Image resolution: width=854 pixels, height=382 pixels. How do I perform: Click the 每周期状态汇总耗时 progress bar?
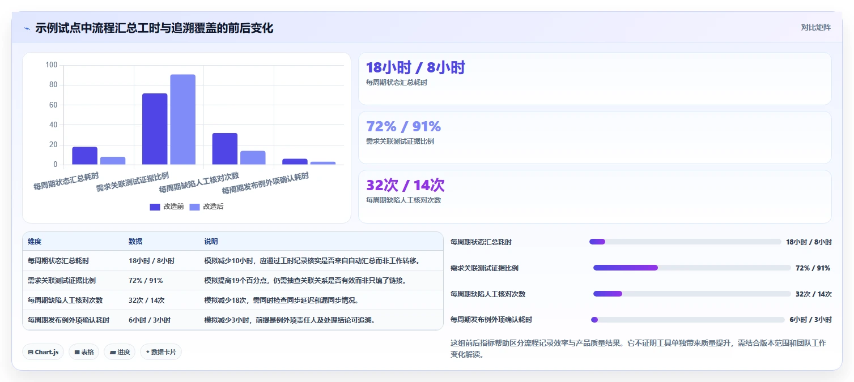pos(685,242)
